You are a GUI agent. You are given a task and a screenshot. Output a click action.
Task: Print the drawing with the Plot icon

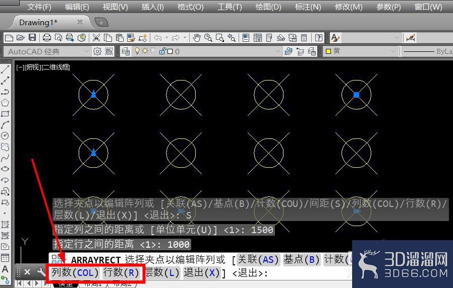tap(47, 38)
